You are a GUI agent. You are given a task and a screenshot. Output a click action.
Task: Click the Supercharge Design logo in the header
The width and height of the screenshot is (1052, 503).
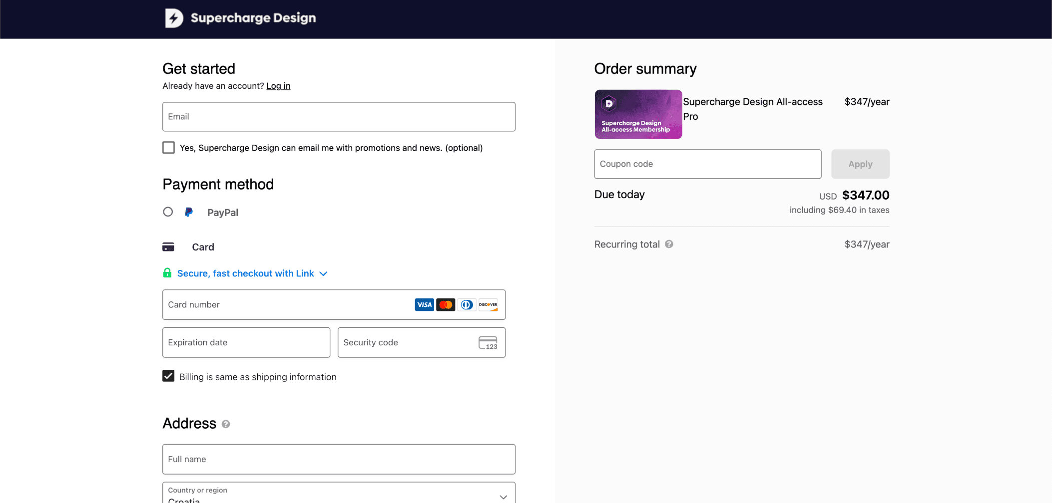(240, 18)
